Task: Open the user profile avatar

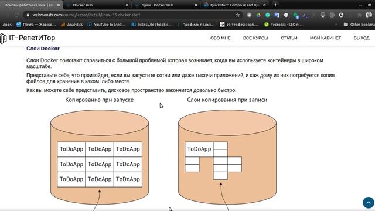Action: [369, 15]
